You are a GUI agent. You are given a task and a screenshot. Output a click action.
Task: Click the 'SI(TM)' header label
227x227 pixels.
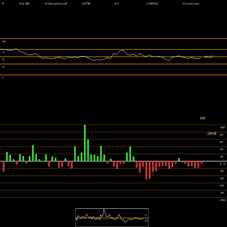pos(86,4)
